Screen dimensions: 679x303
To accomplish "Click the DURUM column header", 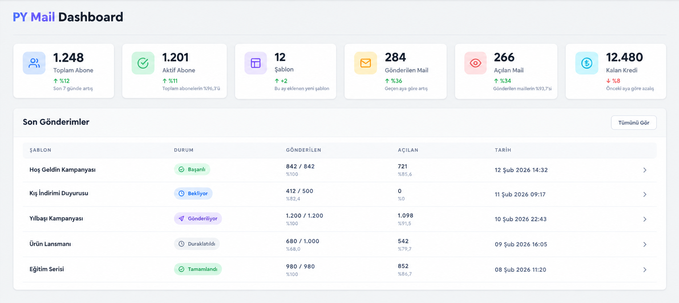I will click(x=184, y=150).
